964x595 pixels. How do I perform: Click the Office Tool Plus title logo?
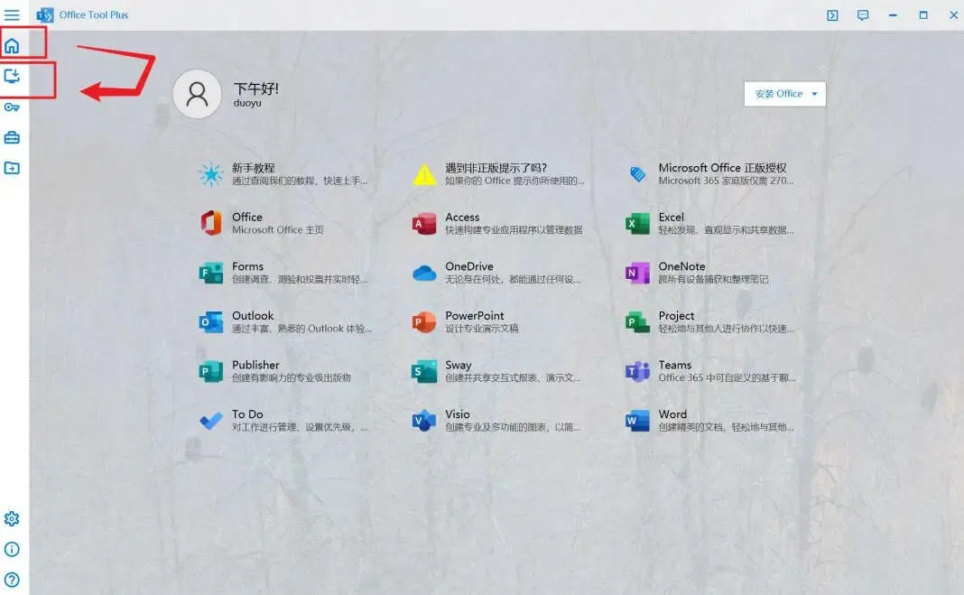pos(45,14)
